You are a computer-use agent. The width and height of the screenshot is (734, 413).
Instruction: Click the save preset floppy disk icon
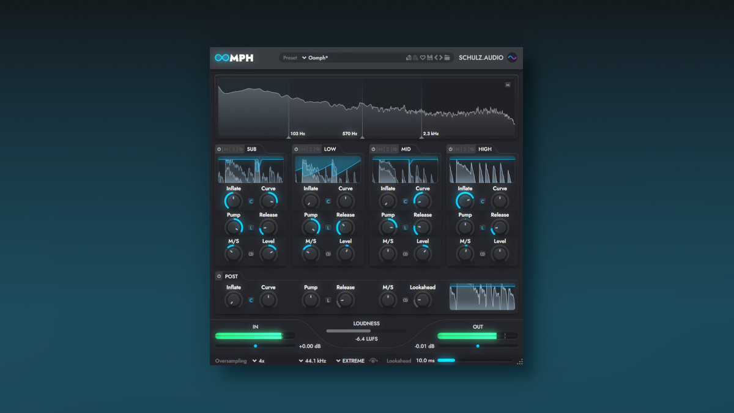430,58
